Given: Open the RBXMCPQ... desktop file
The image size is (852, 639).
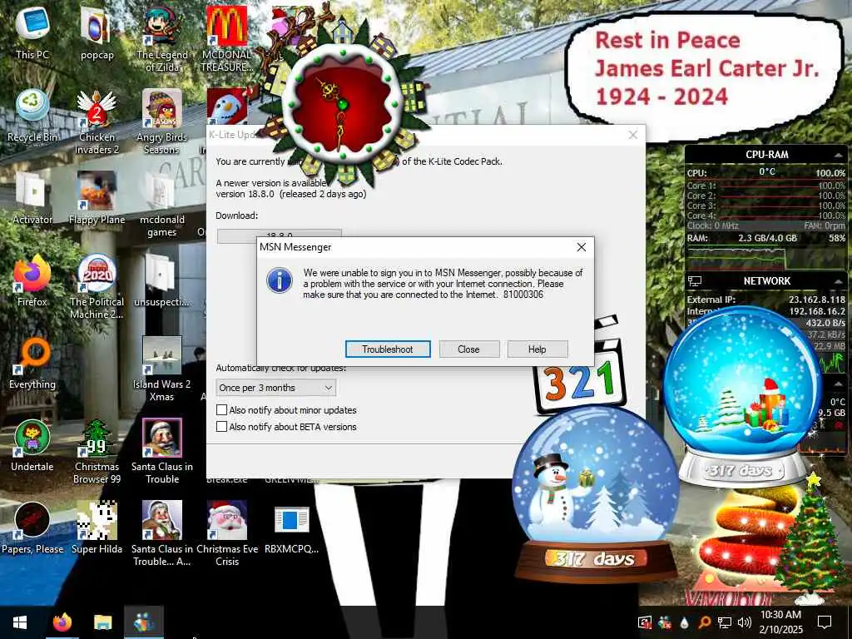Looking at the screenshot, I should (291, 528).
